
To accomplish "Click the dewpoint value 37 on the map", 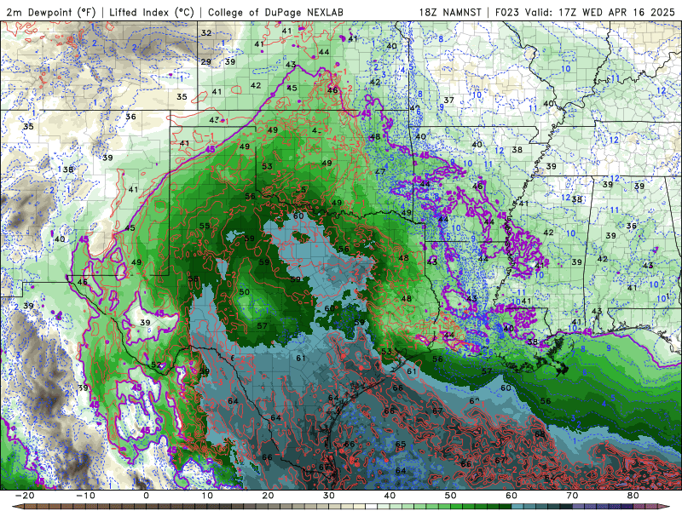I will (448, 100).
